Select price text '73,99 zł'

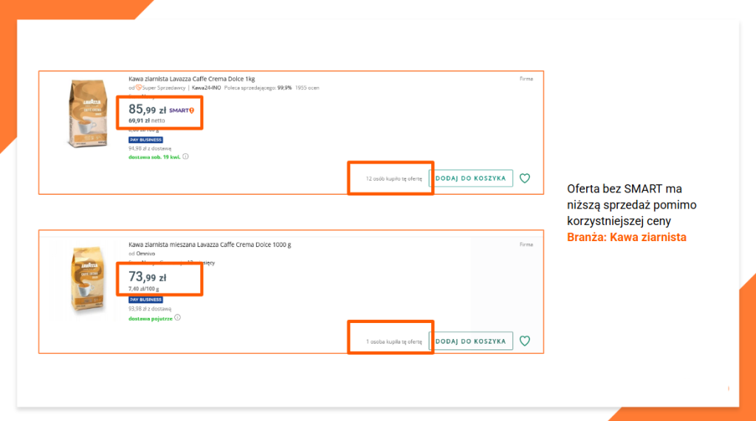pos(147,277)
